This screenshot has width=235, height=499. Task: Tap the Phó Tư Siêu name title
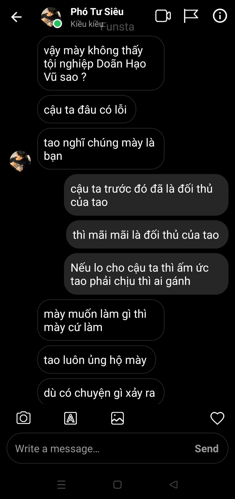tap(97, 12)
